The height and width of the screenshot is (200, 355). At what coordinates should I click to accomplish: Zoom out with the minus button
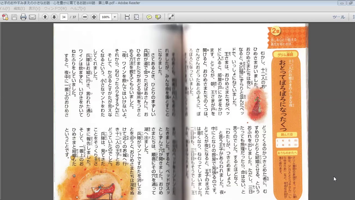tap(85, 17)
